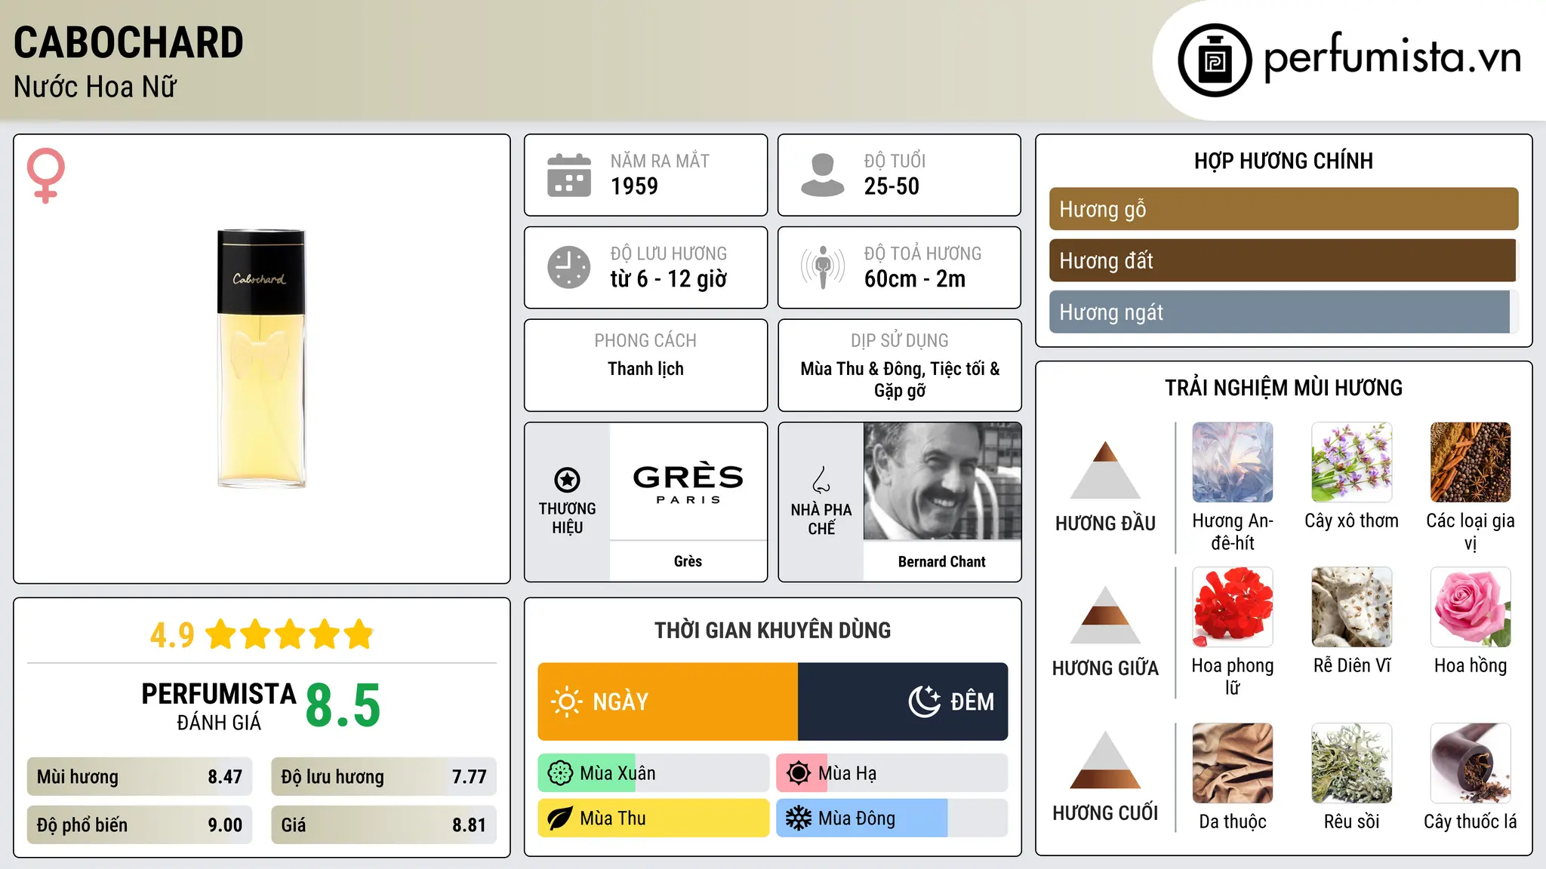This screenshot has height=869, width=1546.
Task: Click the perfumista.vn site name
Action: coord(1392,58)
